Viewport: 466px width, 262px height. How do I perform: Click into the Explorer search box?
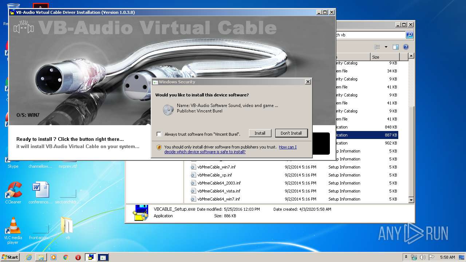(x=370, y=35)
